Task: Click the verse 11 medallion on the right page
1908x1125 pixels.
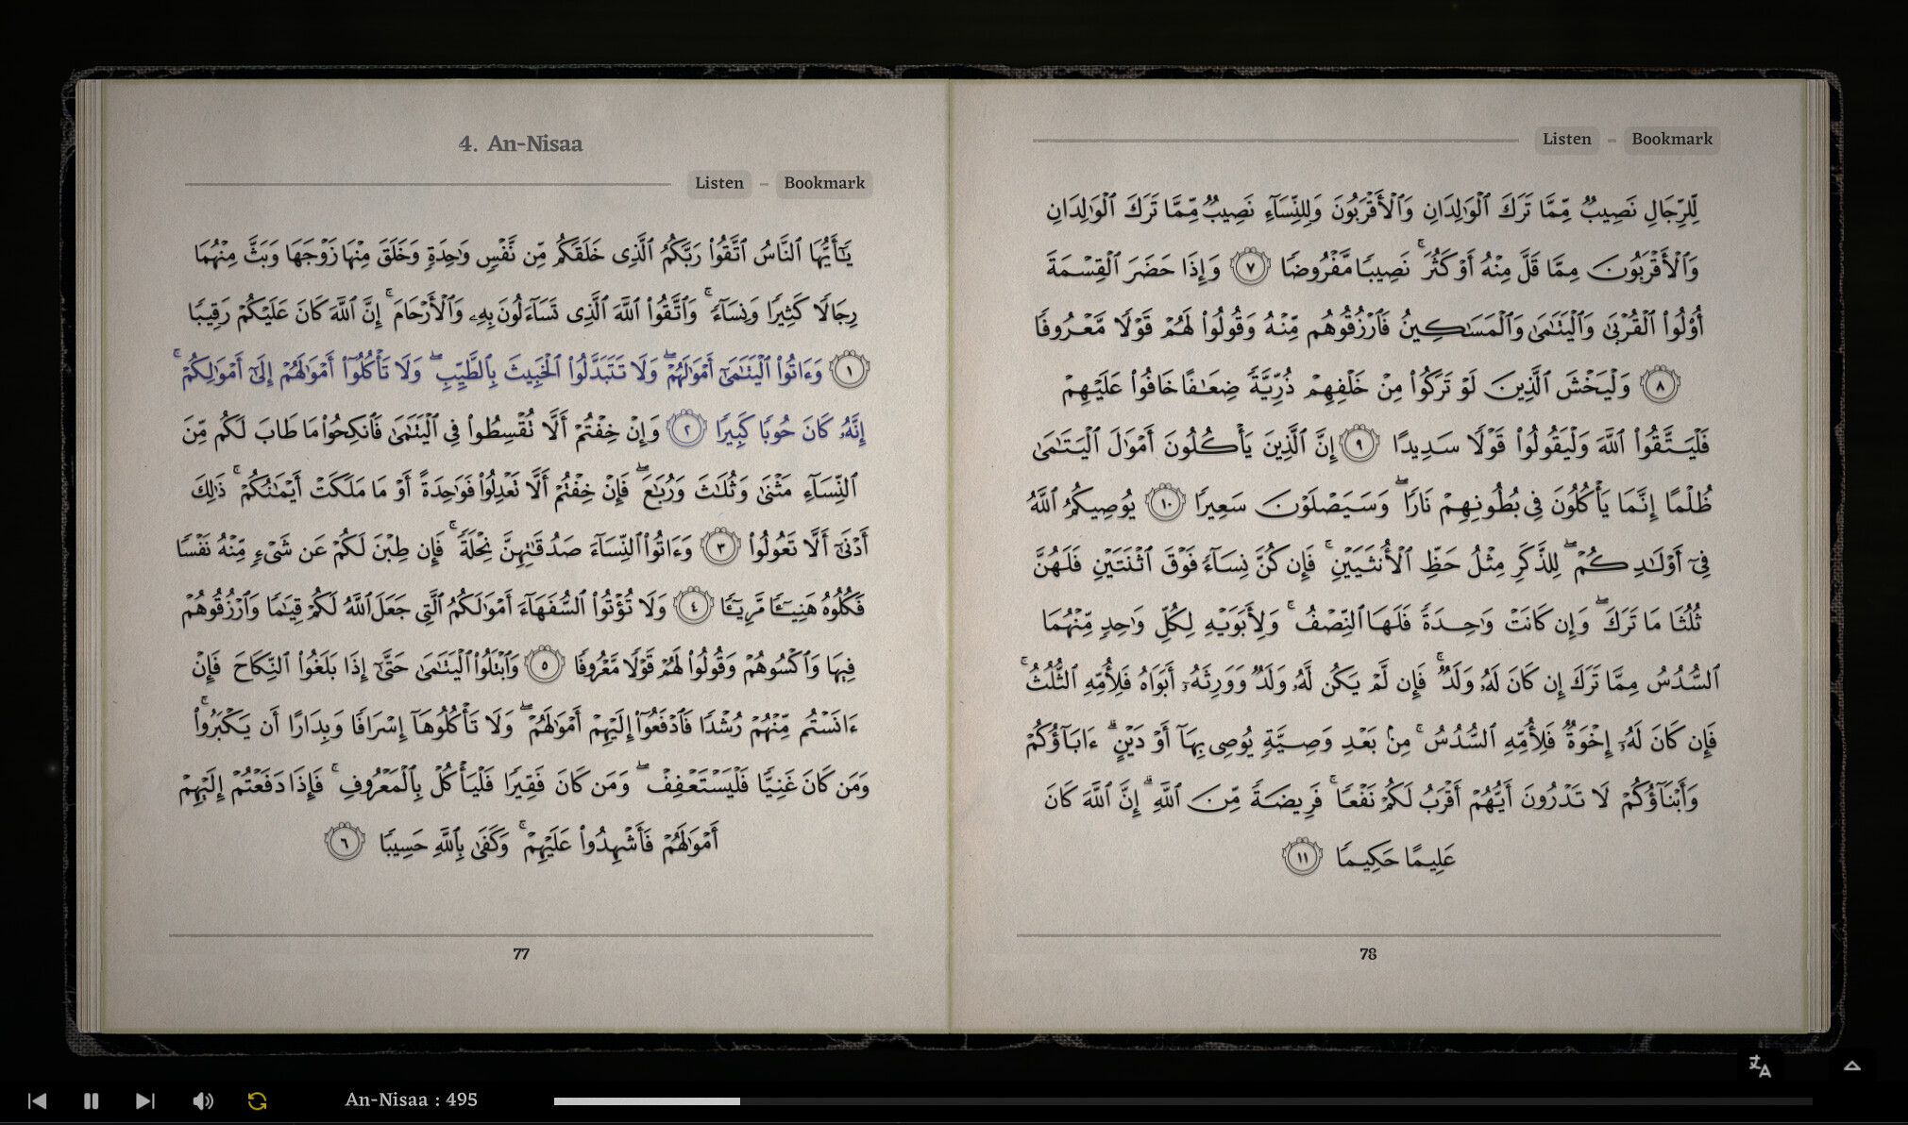Action: [x=1300, y=855]
